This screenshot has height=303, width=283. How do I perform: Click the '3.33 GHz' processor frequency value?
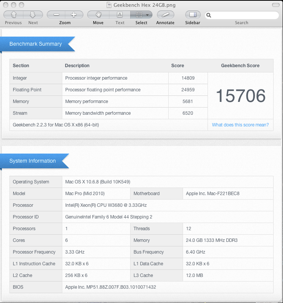pos(75,252)
